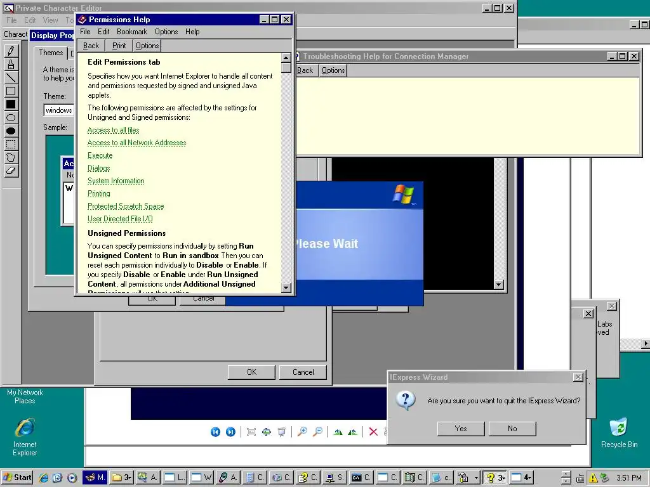
Task: Start slide show from viewer toolbar
Action: coord(282,432)
